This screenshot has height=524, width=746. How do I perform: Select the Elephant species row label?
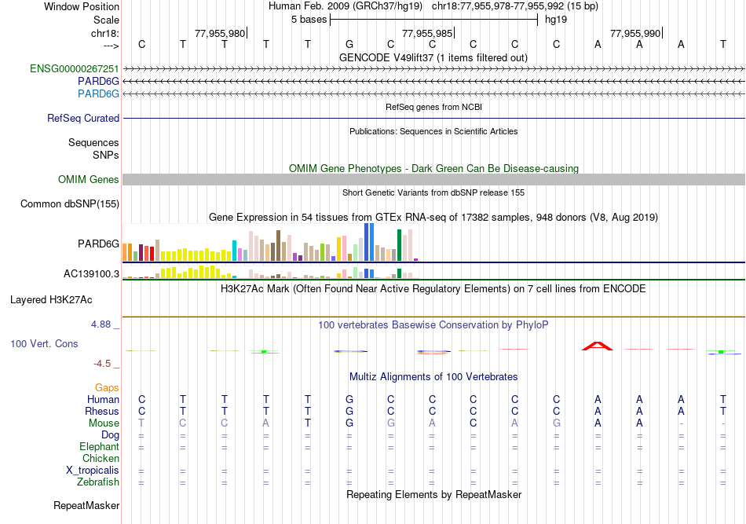tap(100, 446)
